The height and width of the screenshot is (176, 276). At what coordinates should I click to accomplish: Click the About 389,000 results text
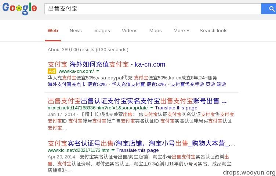pyautogui.click(x=88, y=50)
